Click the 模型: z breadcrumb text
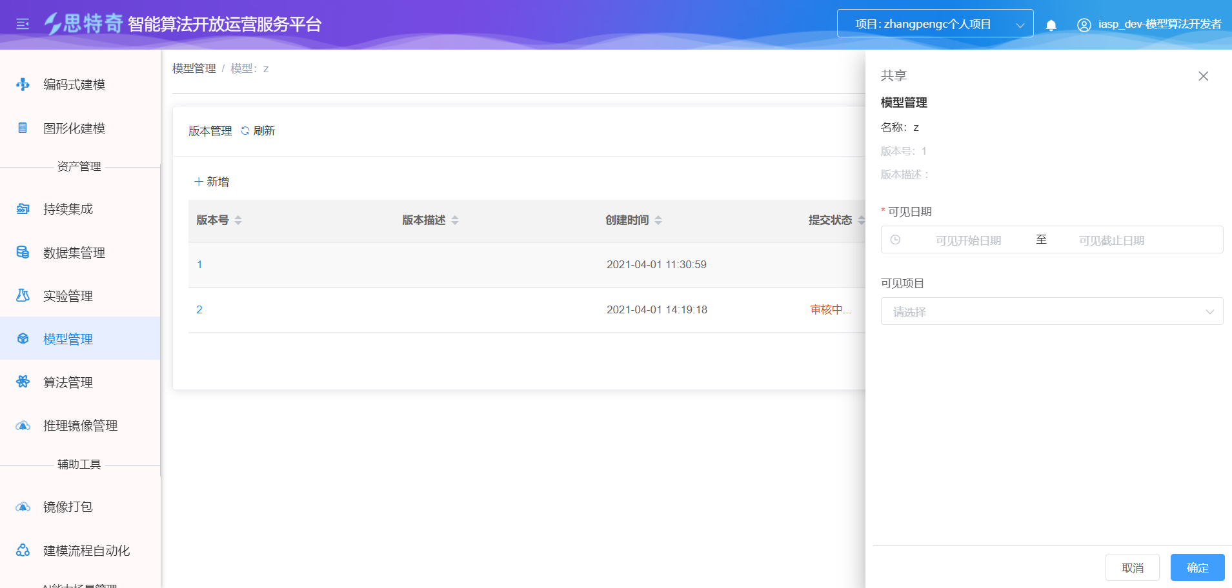The image size is (1232, 588). tap(250, 68)
